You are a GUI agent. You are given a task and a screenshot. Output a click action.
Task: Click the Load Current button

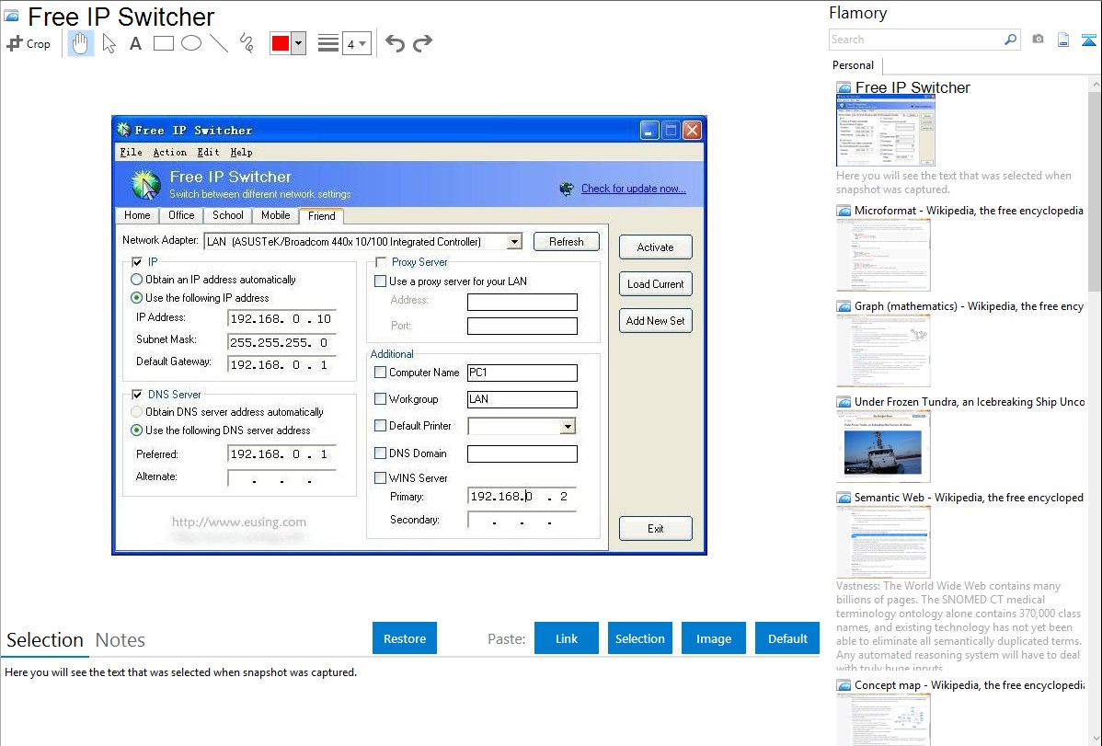[655, 284]
